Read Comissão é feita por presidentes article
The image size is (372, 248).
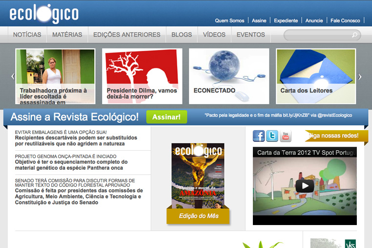point(79,197)
